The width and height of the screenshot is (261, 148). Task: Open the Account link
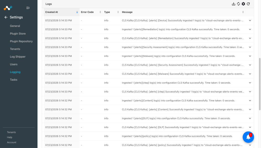(12, 142)
